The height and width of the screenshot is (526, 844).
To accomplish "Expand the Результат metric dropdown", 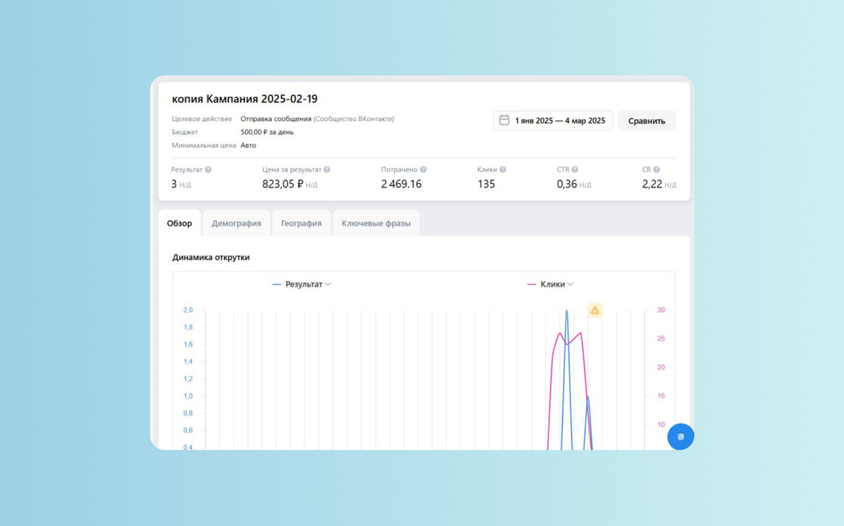I will click(x=328, y=284).
